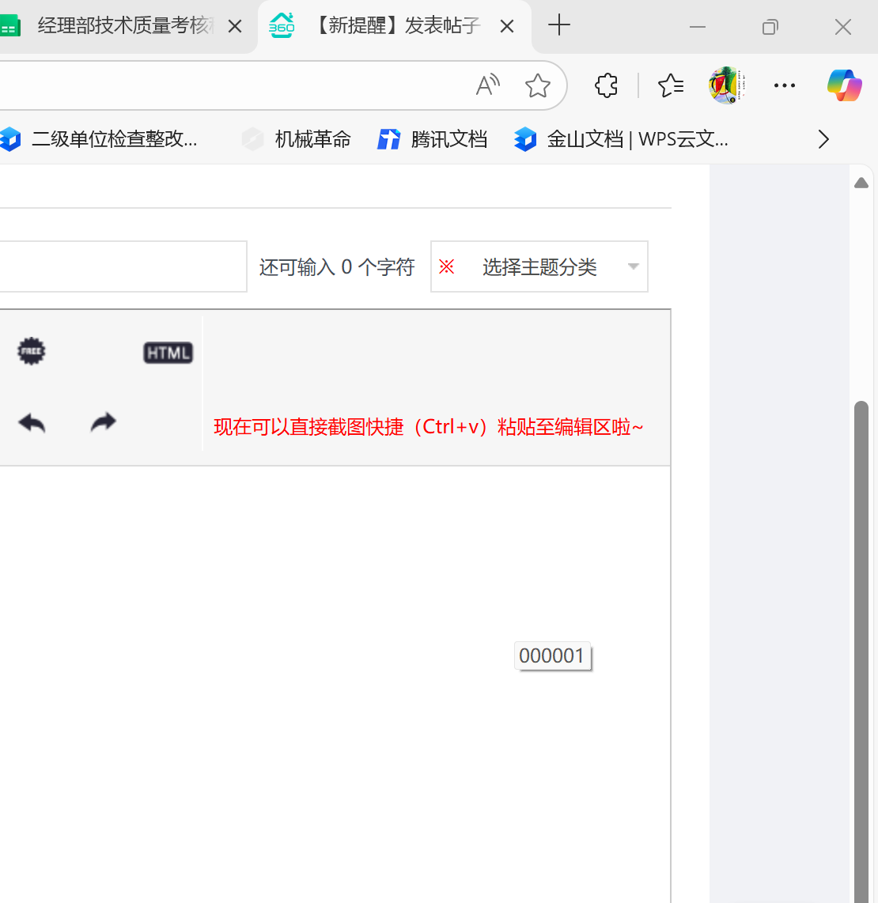Open Copilot in the browser toolbar

coord(843,85)
